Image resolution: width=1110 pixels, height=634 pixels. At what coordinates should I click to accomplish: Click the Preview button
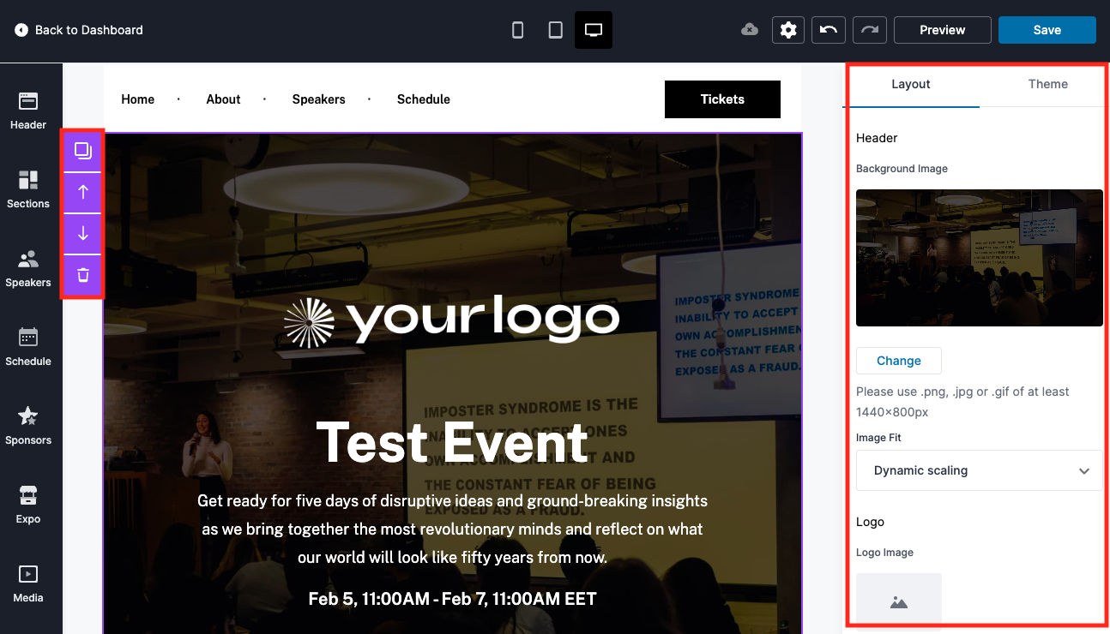943,30
